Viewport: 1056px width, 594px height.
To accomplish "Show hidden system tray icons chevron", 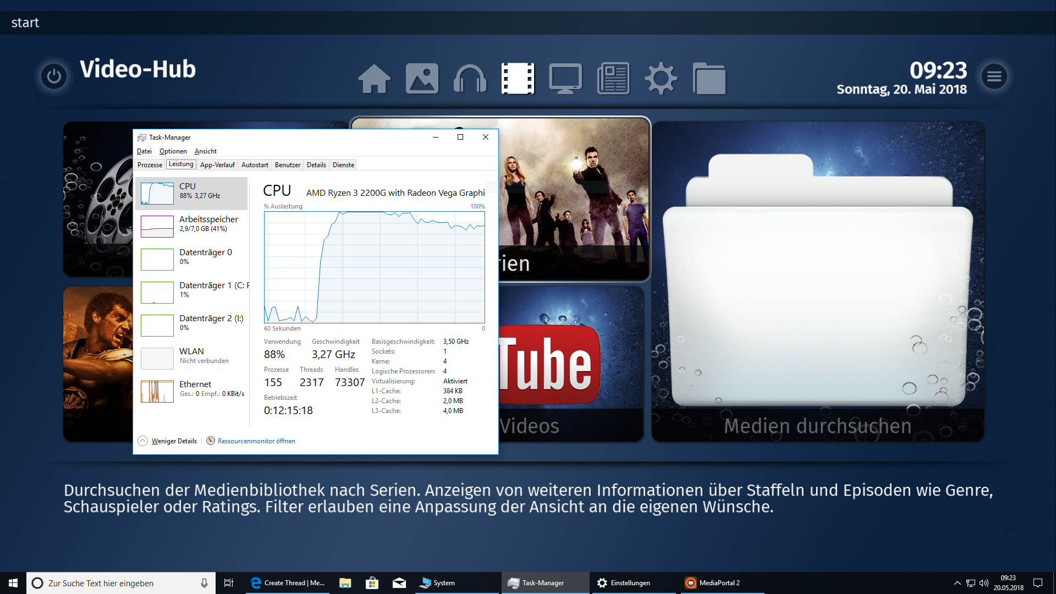I will [957, 583].
